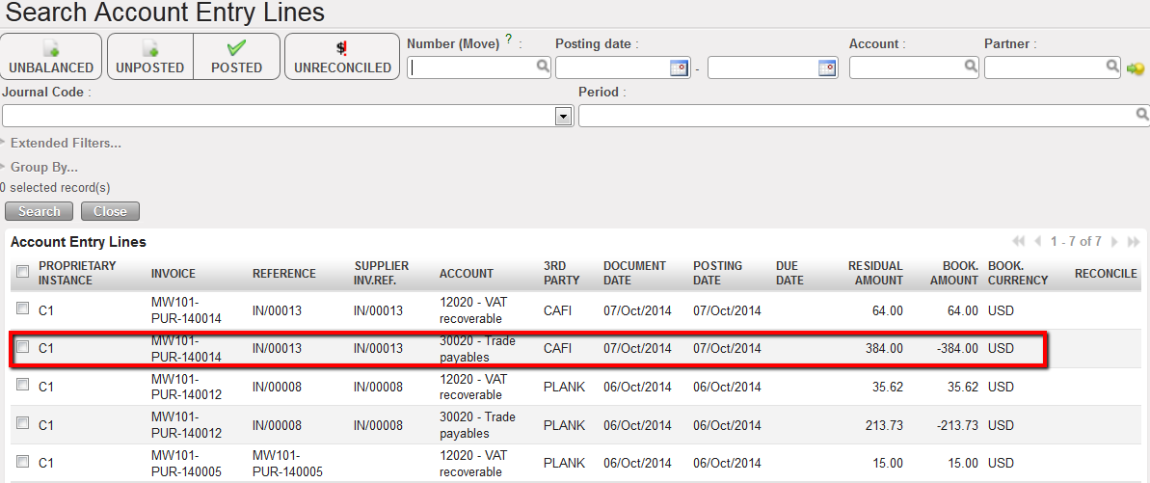This screenshot has height=483, width=1150.
Task: Sort by the Posting Date column header
Action: point(717,273)
